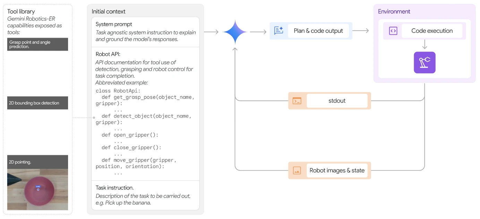Screen dimensions: 480x219
Task: Click the System prompt heading
Action: coord(114,24)
